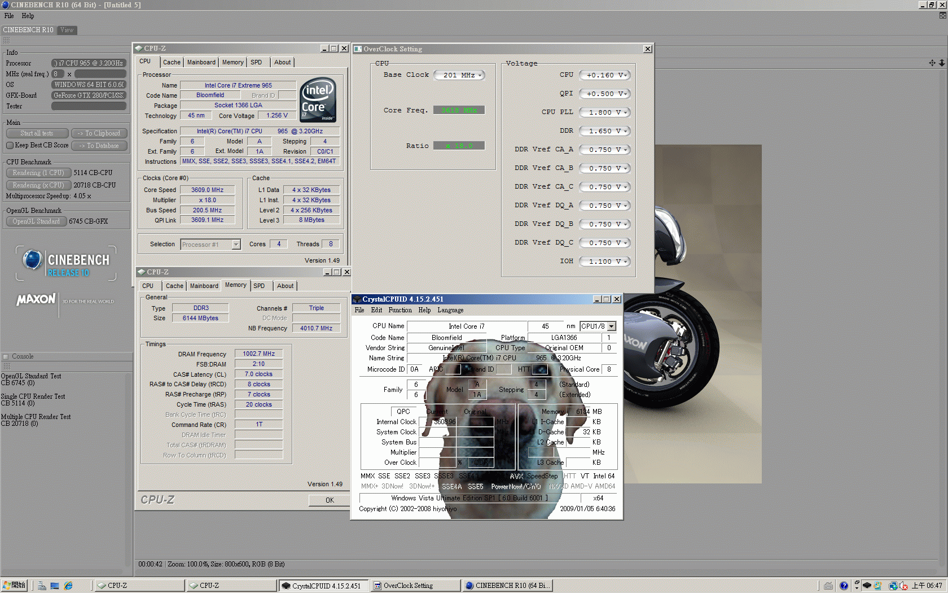Image resolution: width=948 pixels, height=593 pixels.
Task: Open IOH 1.100 V dropdown
Action: [x=605, y=261]
